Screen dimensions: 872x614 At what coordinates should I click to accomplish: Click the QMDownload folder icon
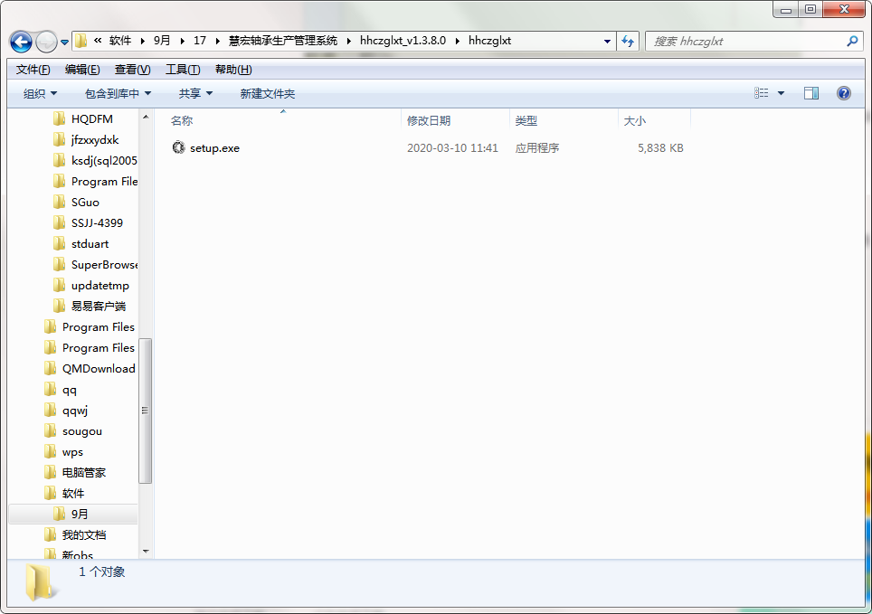click(x=51, y=369)
